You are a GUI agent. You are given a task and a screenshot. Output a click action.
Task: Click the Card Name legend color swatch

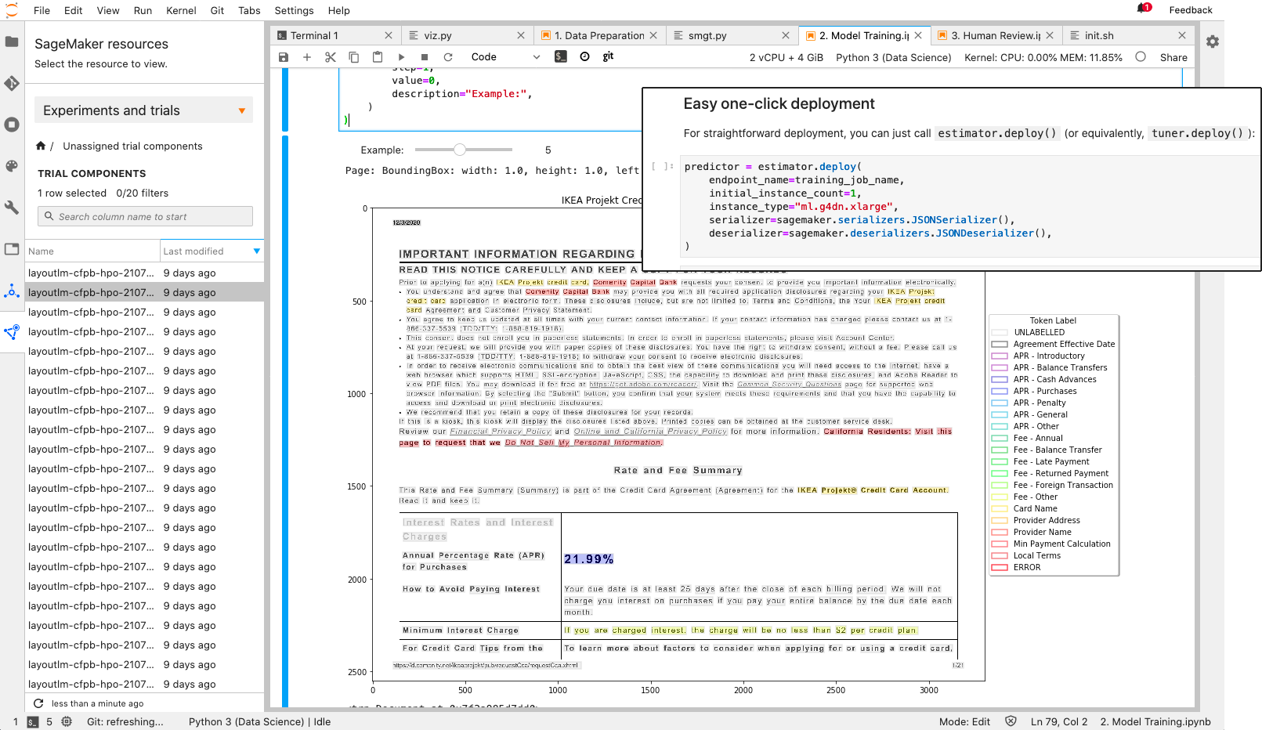1000,508
